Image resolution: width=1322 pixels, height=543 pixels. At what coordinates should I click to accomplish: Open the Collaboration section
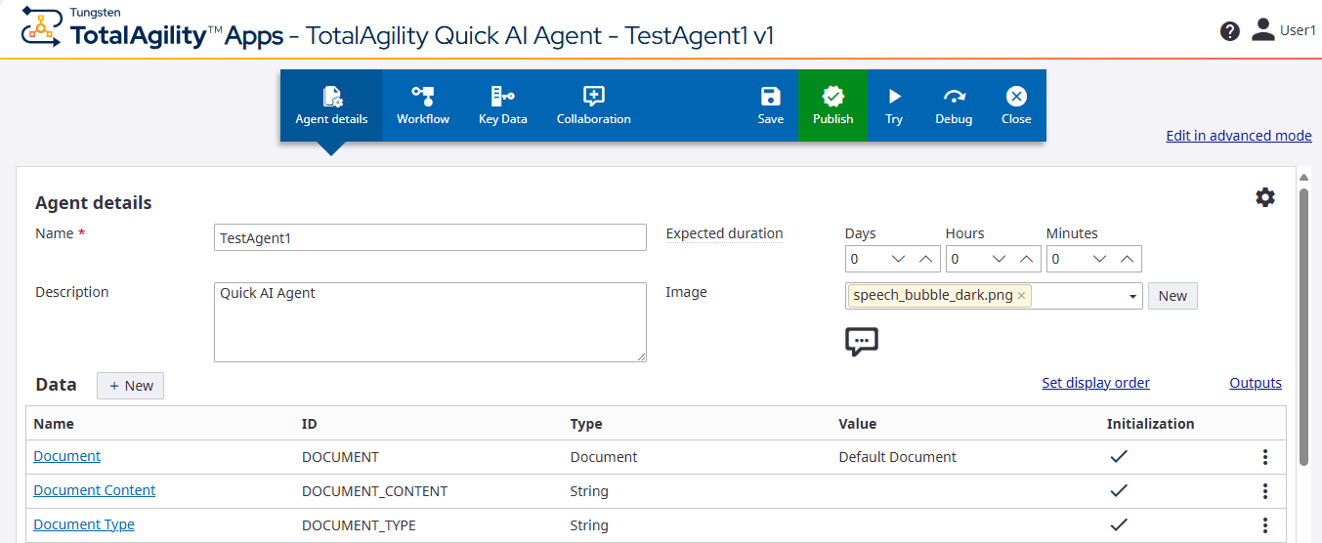[593, 105]
